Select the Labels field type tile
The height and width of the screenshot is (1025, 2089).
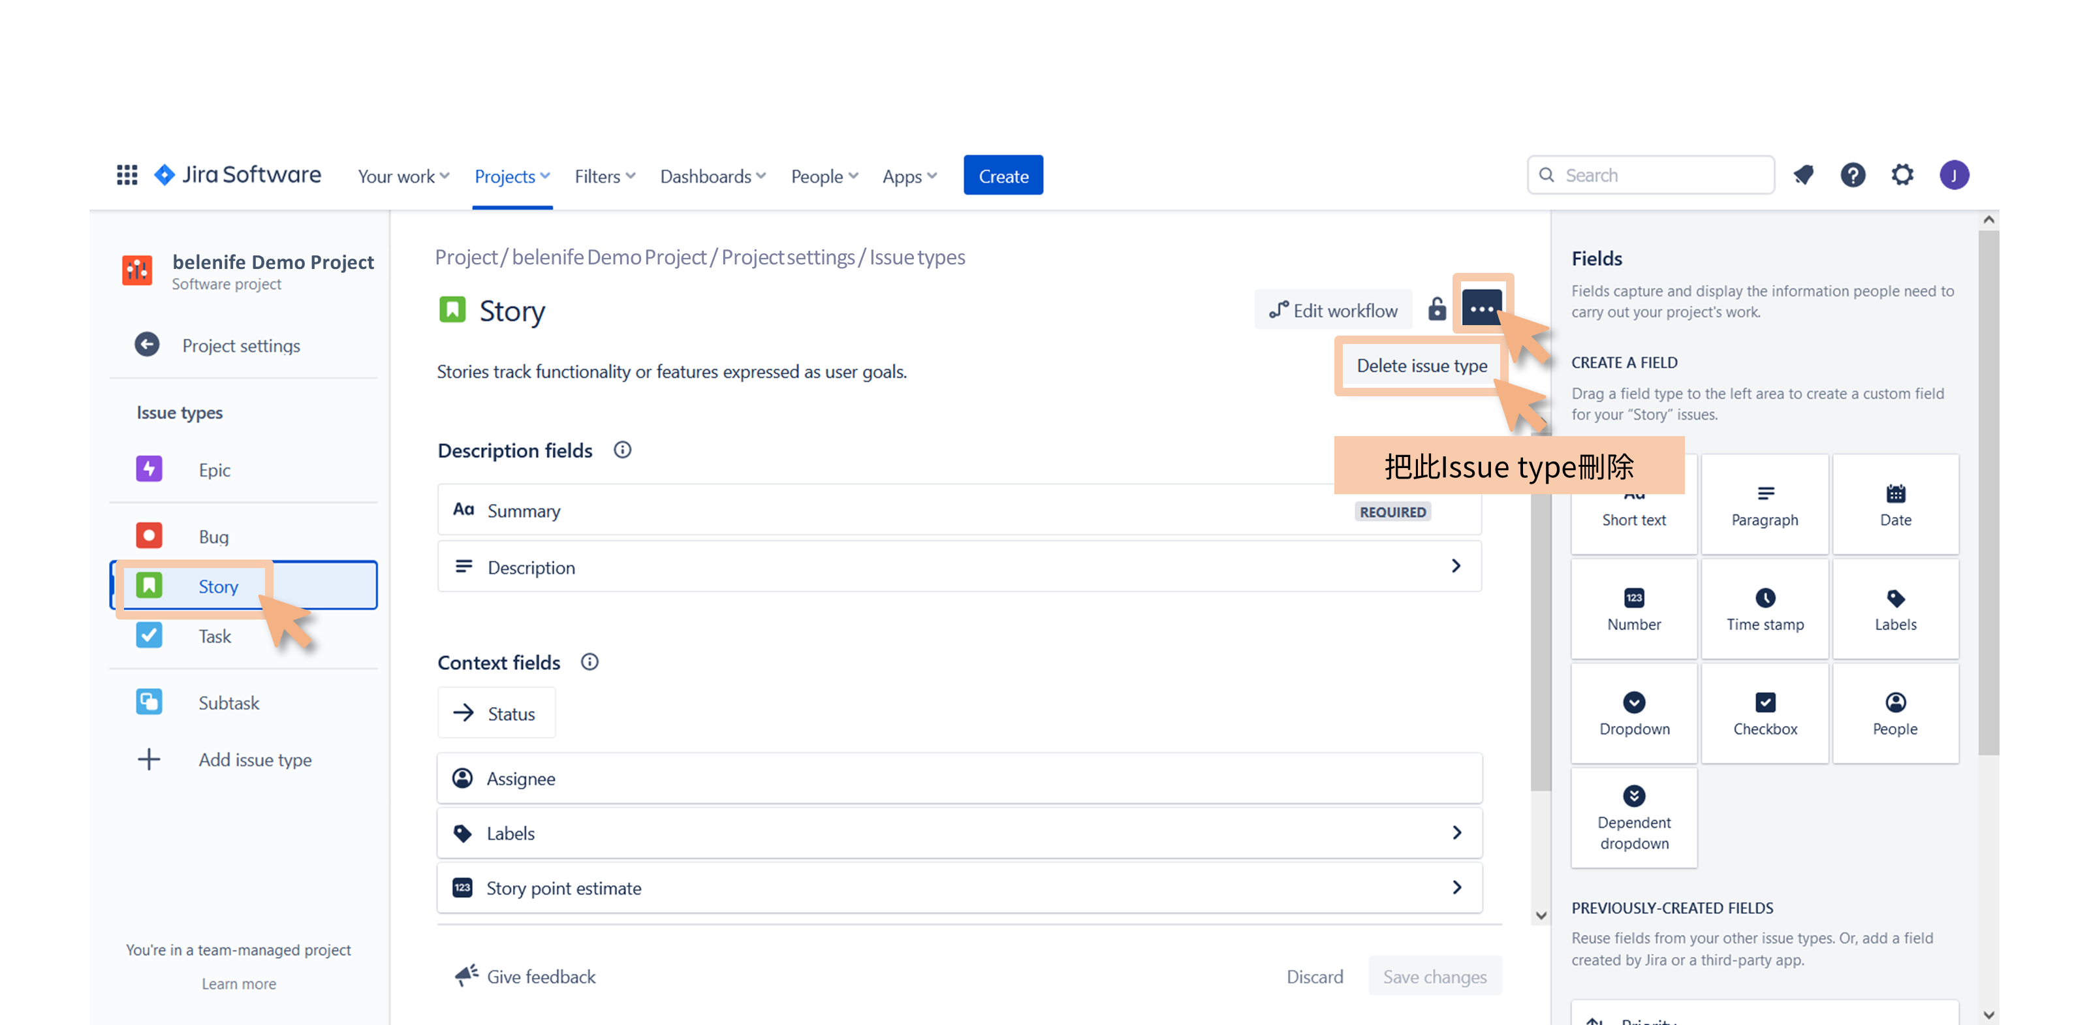coord(1895,609)
